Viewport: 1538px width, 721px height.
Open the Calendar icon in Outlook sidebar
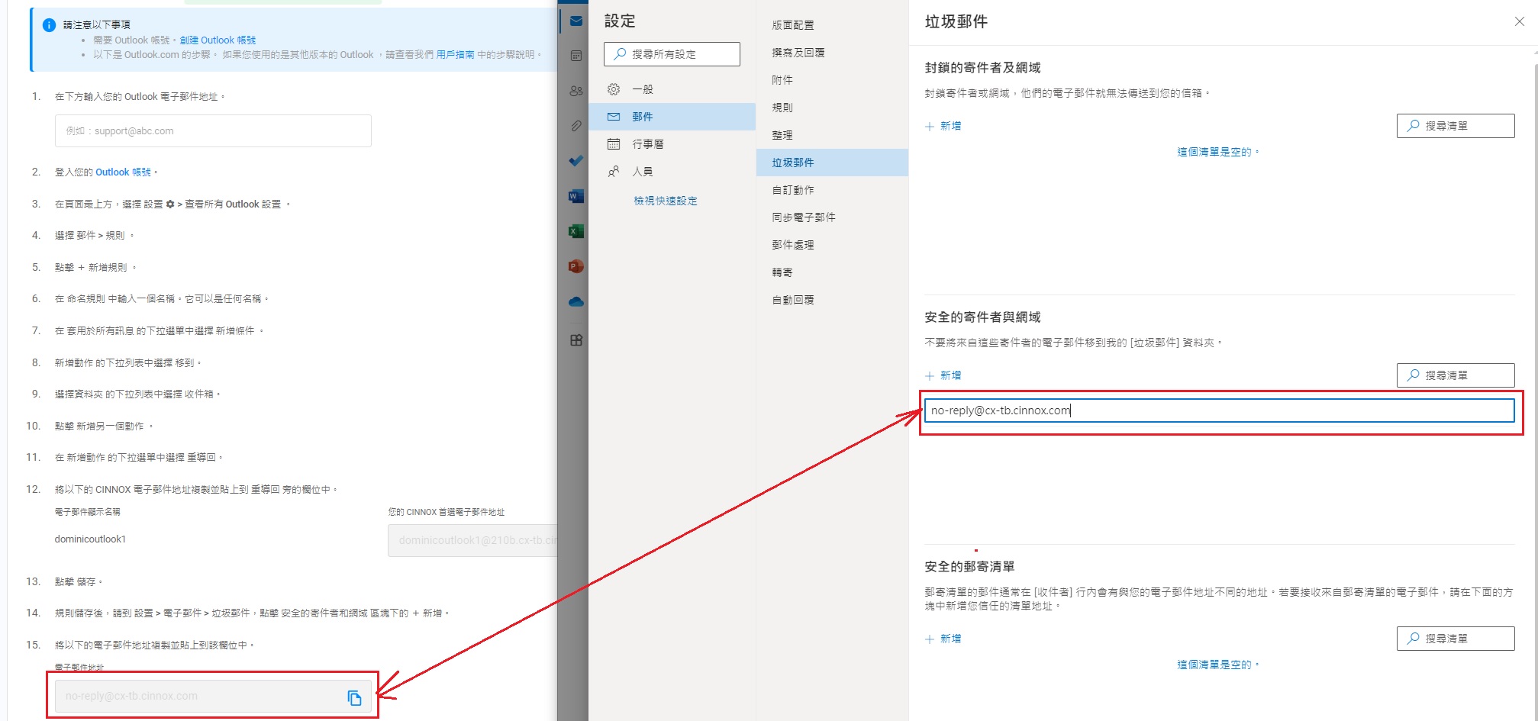[x=576, y=56]
